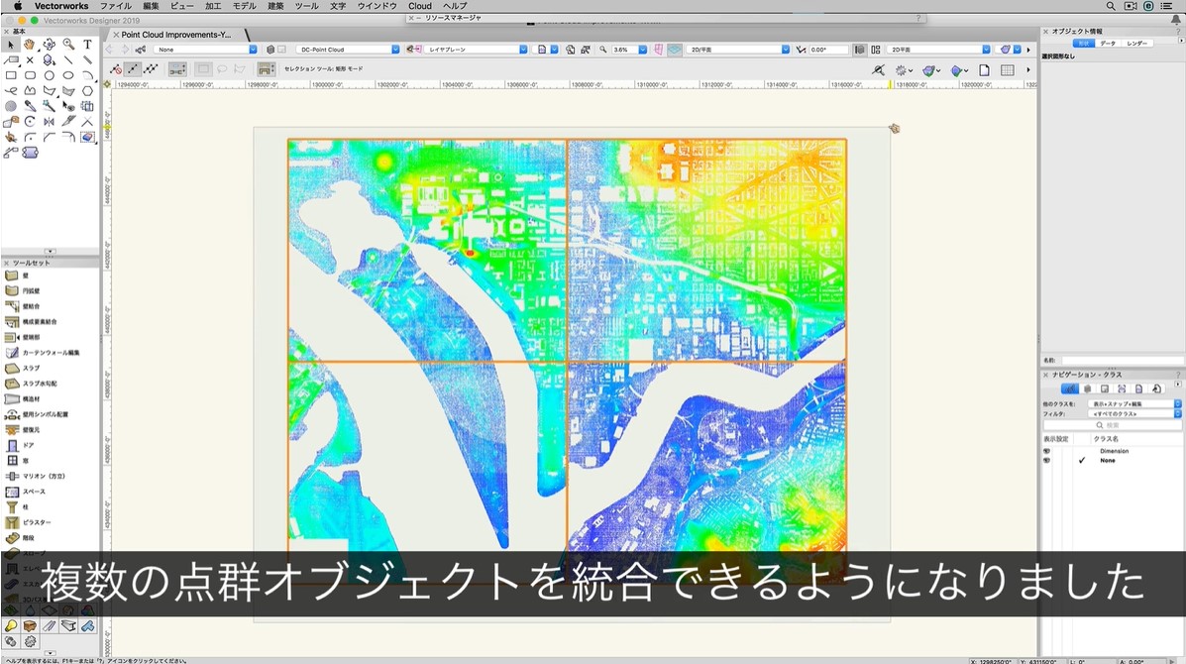Choose the Zoom magnifier tool
The image size is (1186, 664).
tap(68, 45)
